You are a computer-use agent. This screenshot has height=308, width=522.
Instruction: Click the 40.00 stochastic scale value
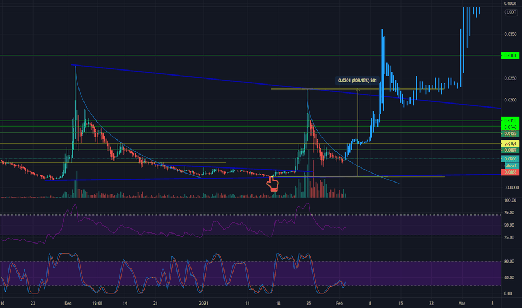tap(509, 278)
